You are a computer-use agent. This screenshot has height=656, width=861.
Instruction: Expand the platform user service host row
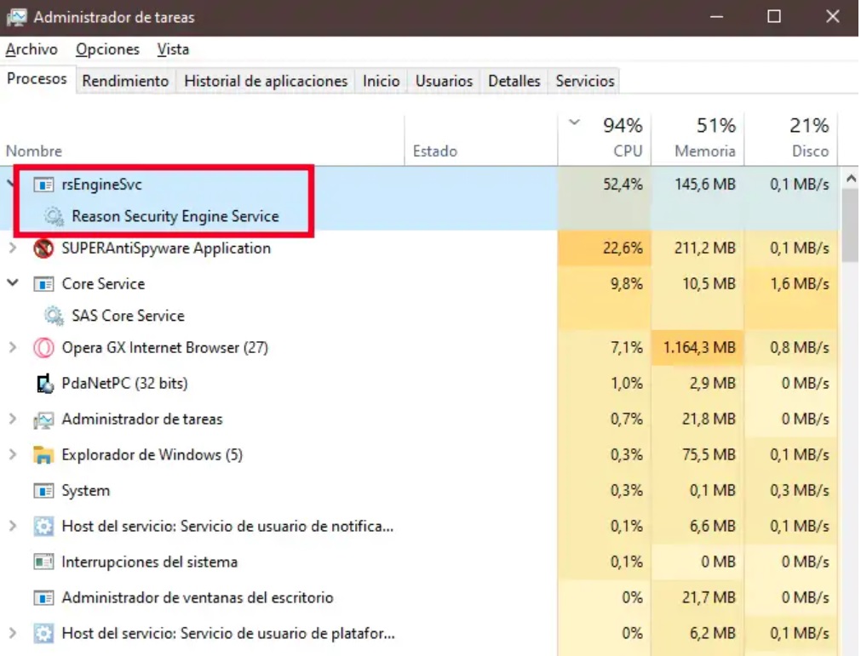[13, 633]
